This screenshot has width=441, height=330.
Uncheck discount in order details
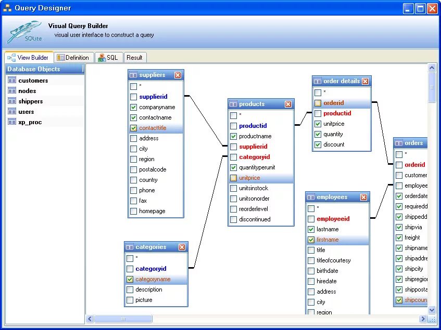coord(318,145)
